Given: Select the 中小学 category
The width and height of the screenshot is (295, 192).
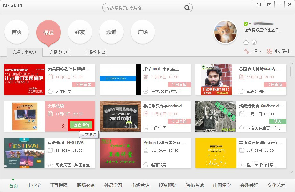Looking at the screenshot, I should click(34, 185).
